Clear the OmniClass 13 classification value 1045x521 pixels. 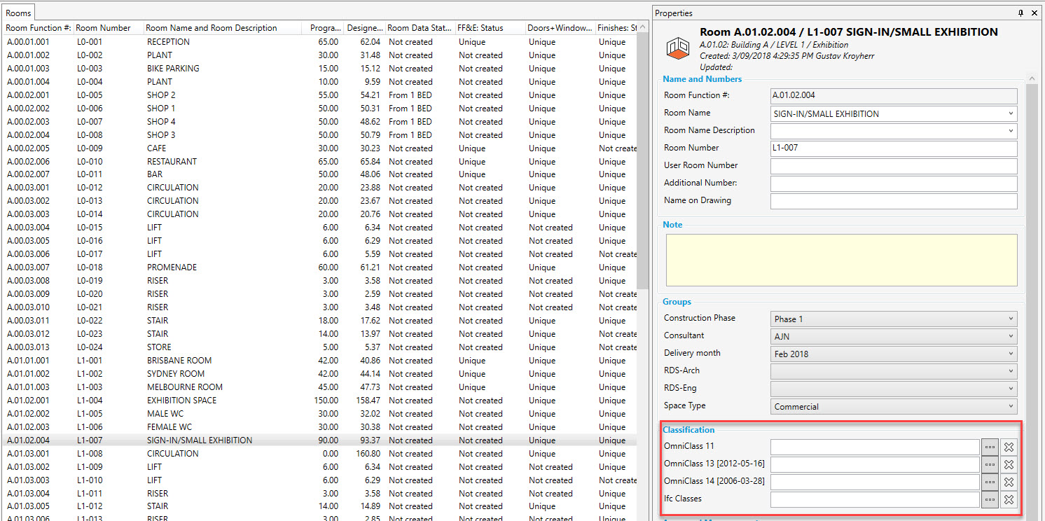pyautogui.click(x=1009, y=464)
